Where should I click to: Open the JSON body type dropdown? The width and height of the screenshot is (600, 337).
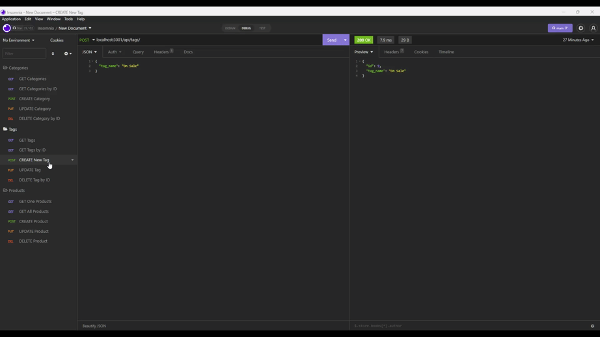click(x=90, y=51)
